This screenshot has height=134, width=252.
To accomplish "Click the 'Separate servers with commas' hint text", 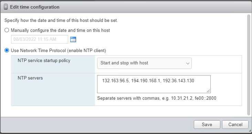I will [x=157, y=98].
